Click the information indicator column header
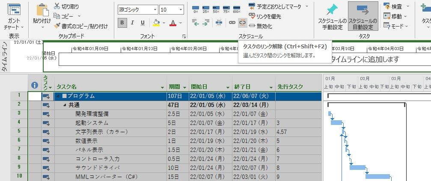This screenshot has width=431, height=181. tap(35, 86)
